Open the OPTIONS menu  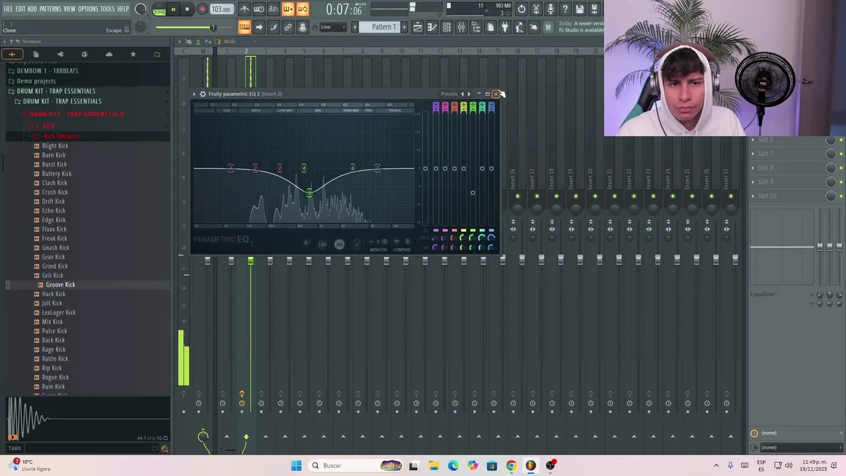click(x=88, y=9)
